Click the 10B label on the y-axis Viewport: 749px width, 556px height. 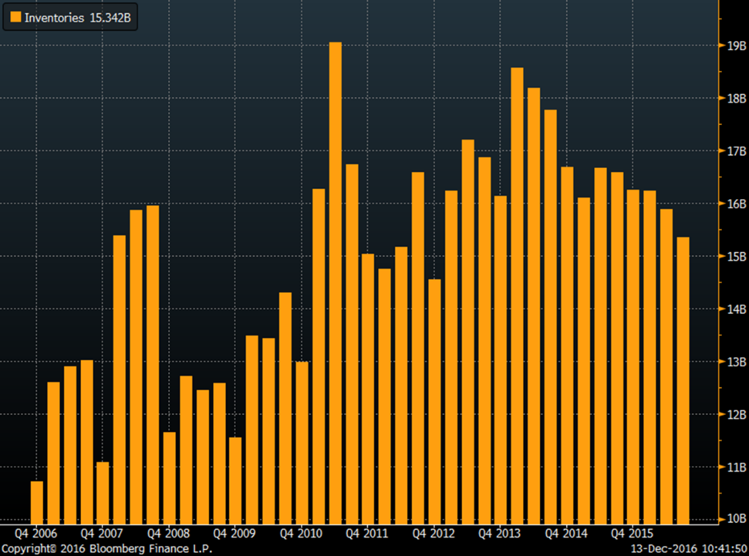[x=737, y=520]
